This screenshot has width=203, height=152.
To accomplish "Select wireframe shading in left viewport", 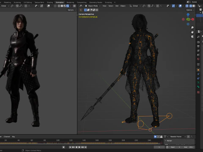I will pyautogui.click(x=59, y=6).
